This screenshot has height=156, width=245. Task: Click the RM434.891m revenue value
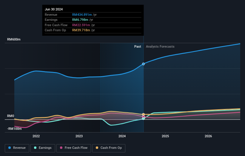click(82, 15)
